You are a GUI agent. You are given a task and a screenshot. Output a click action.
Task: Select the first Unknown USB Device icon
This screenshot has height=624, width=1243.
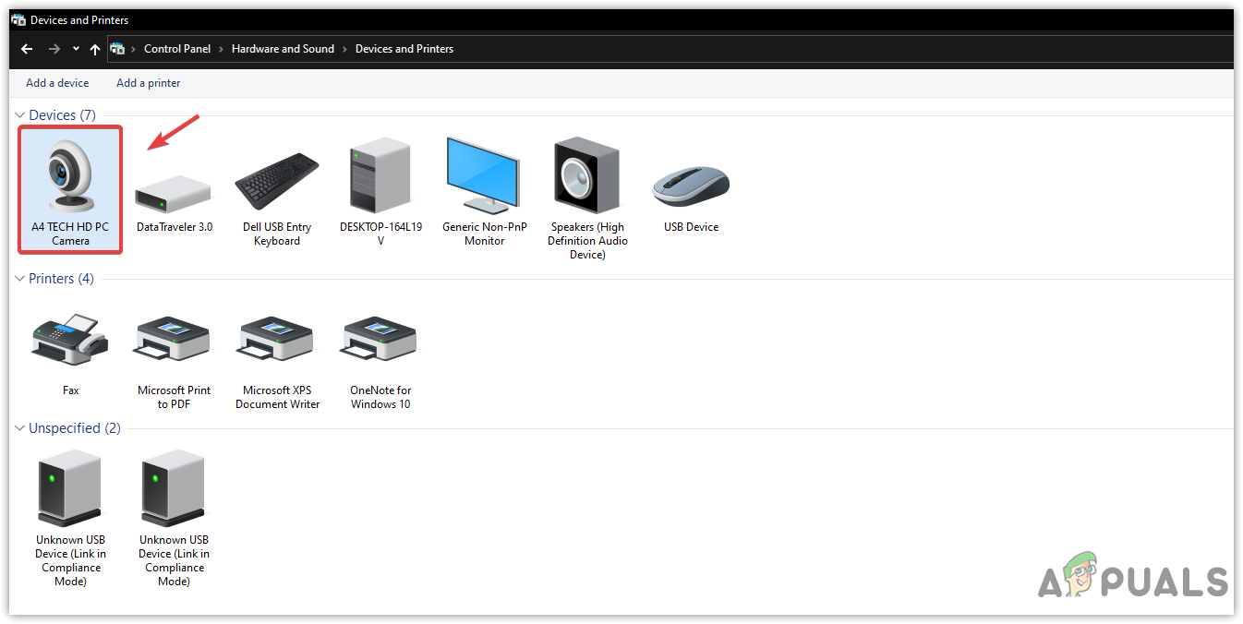coord(70,487)
